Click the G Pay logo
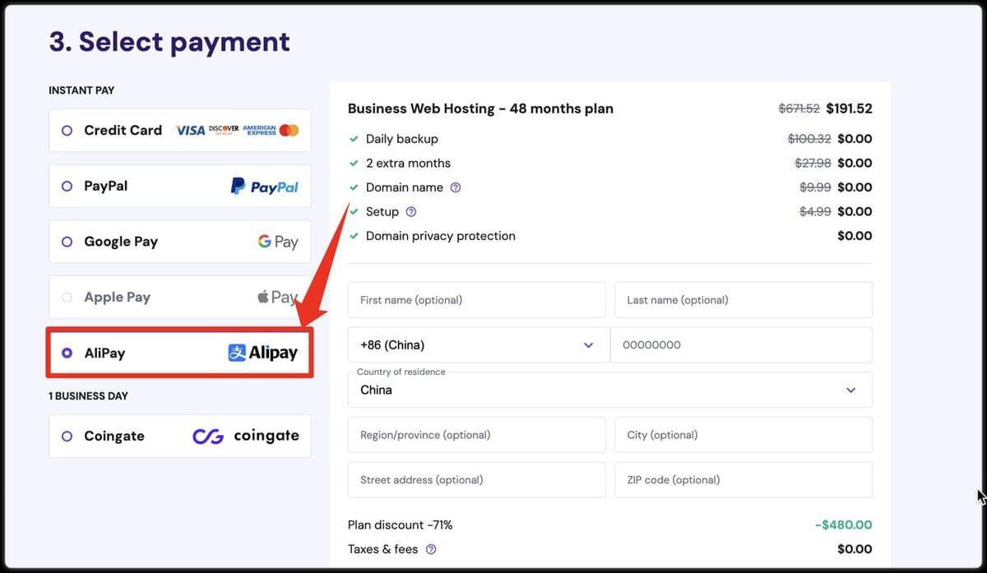 click(278, 242)
